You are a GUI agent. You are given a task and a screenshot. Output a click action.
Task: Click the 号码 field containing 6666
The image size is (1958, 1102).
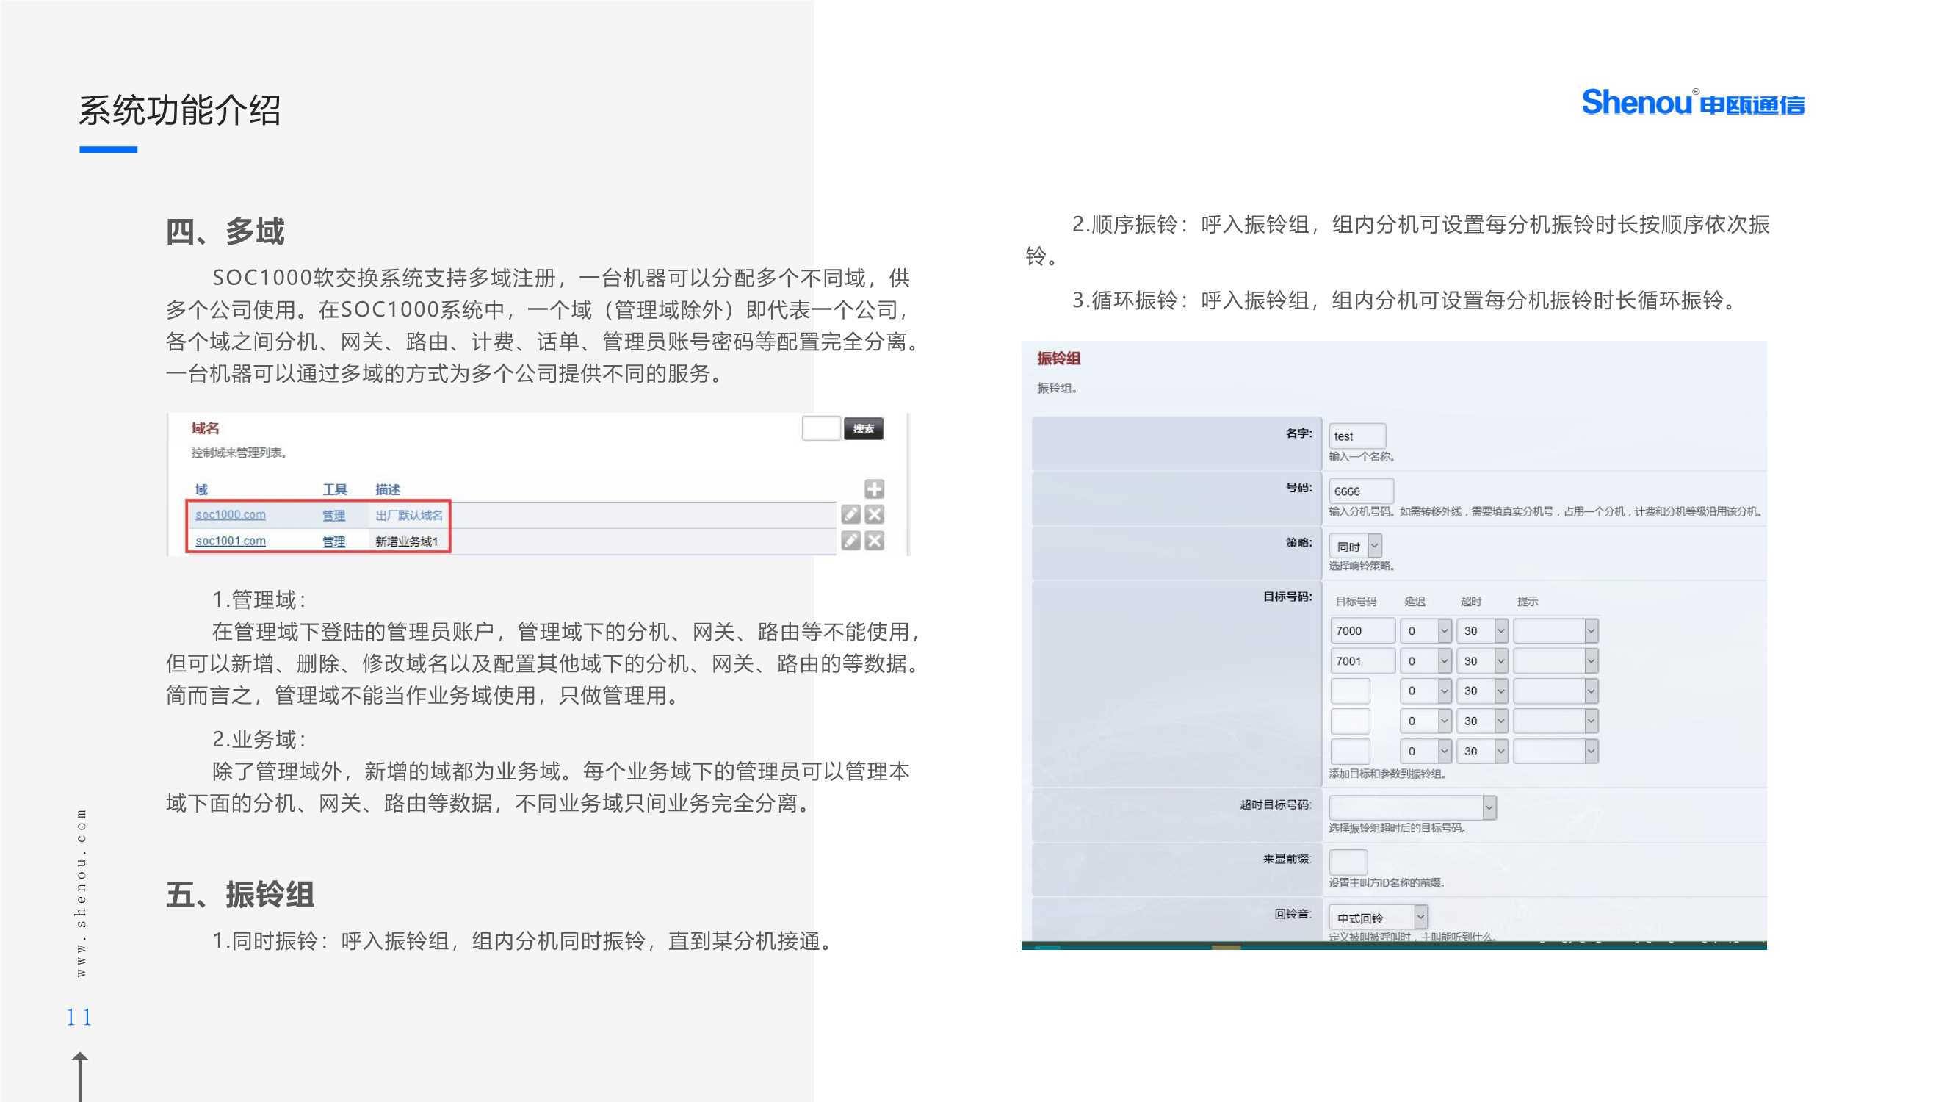pos(1361,491)
